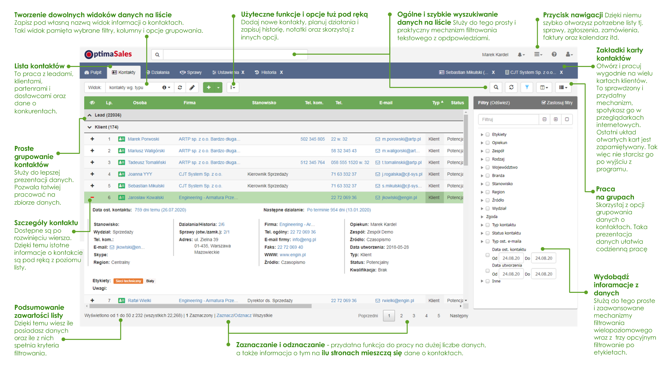
Task: Open the notifications bell menu
Action: [x=521, y=55]
